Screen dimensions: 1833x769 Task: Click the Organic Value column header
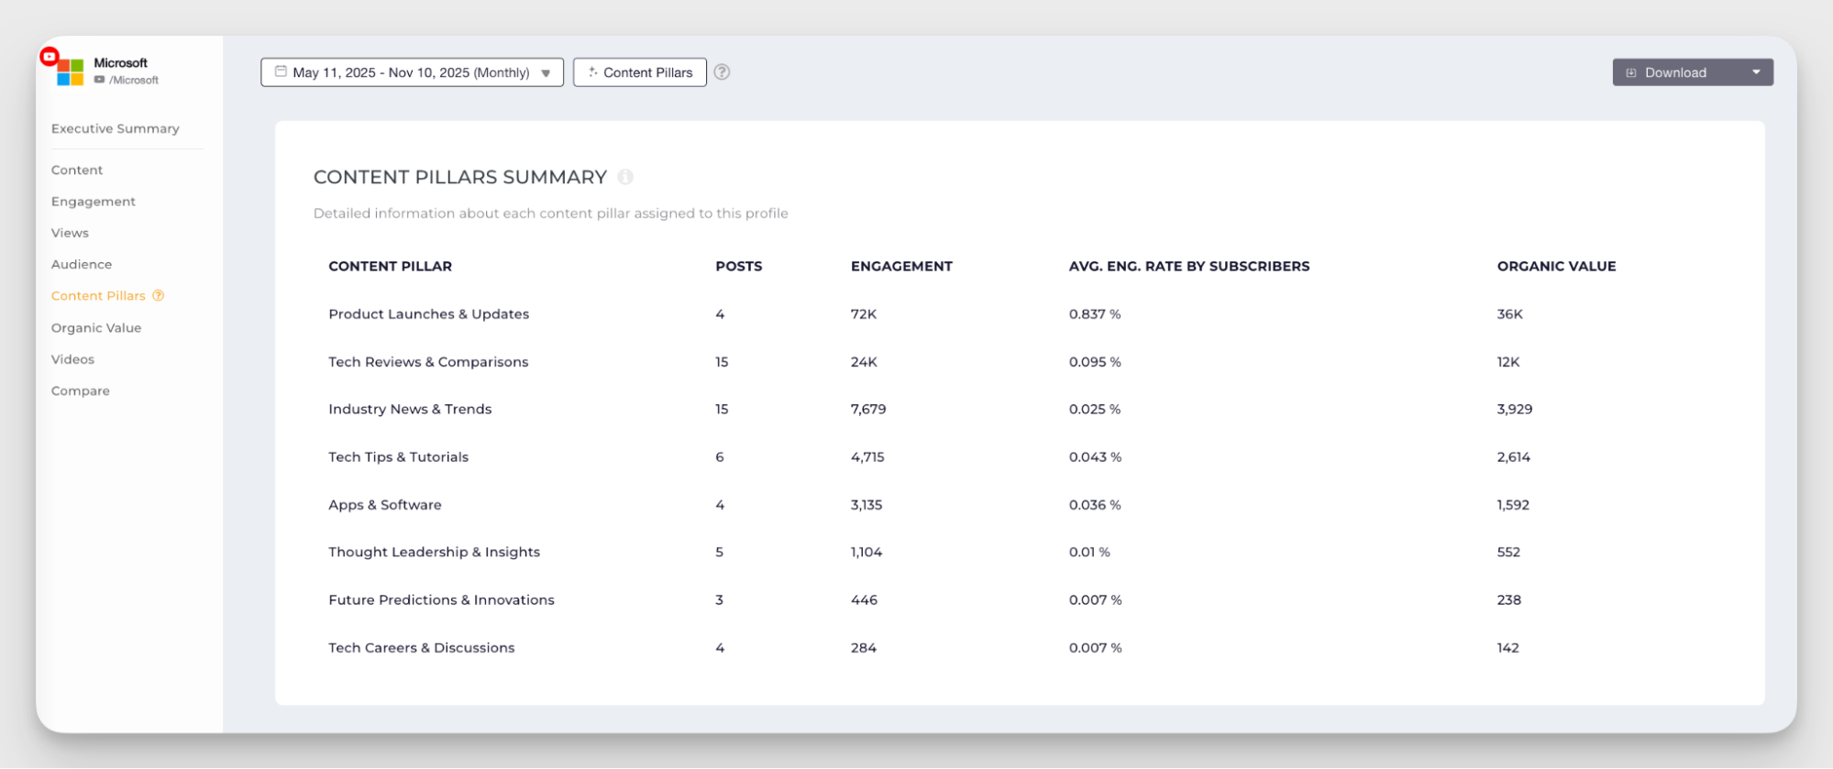1556,267
